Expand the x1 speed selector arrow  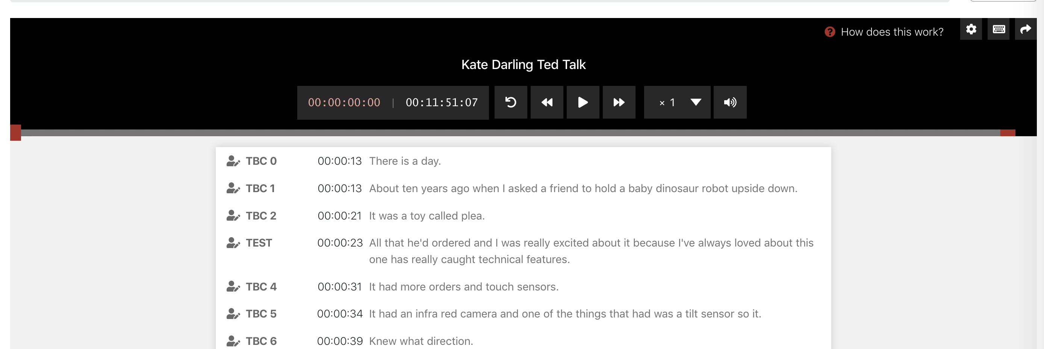click(x=696, y=102)
